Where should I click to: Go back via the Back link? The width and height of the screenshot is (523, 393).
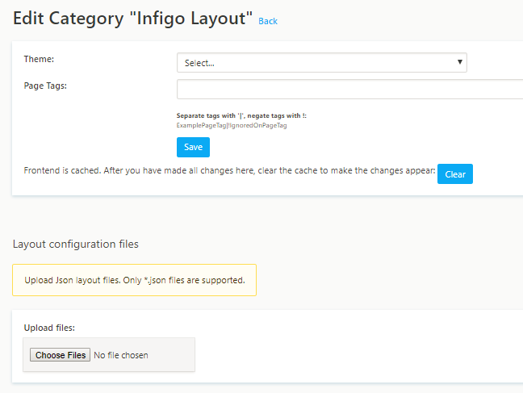point(268,21)
